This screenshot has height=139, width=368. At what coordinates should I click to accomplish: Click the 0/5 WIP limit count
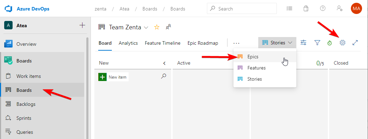coord(320,63)
